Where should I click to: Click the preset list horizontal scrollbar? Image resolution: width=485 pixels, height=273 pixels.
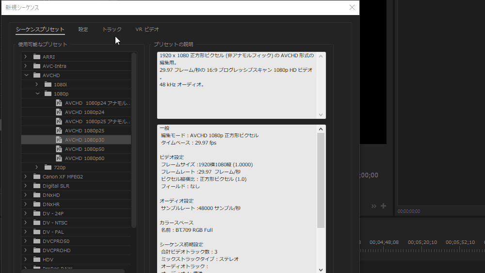[x=73, y=271]
